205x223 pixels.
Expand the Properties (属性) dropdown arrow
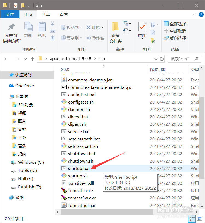142,39
